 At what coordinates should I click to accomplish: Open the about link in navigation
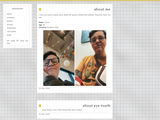coord(9,14)
